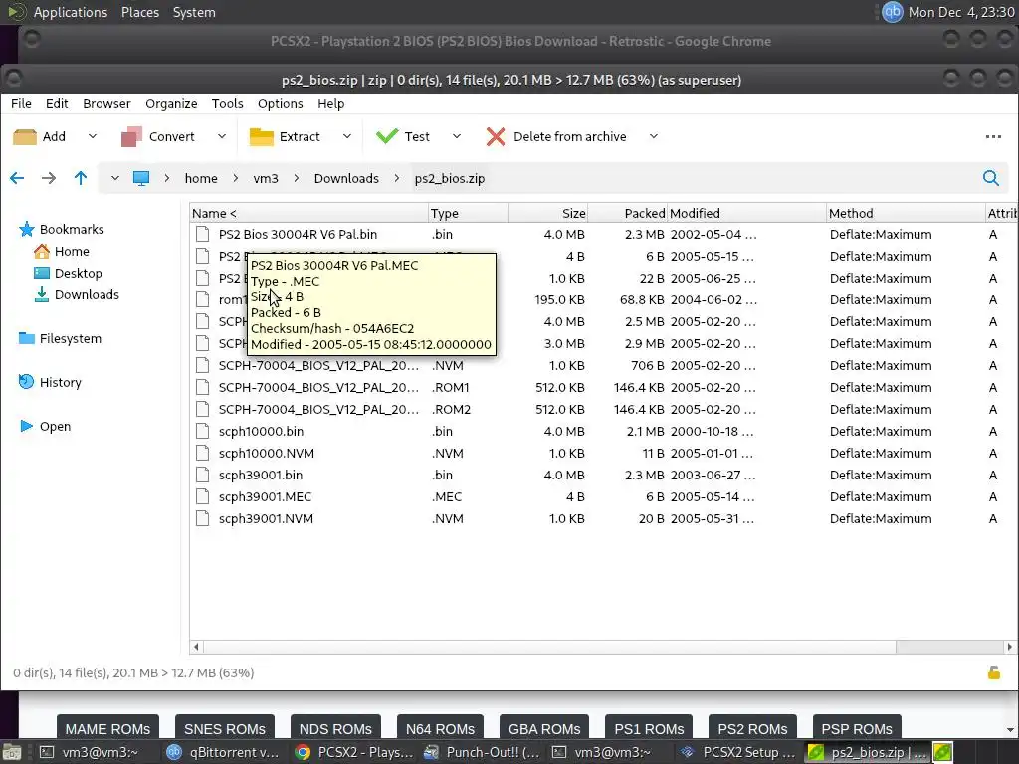Click the red Delete from archive icon

496,137
